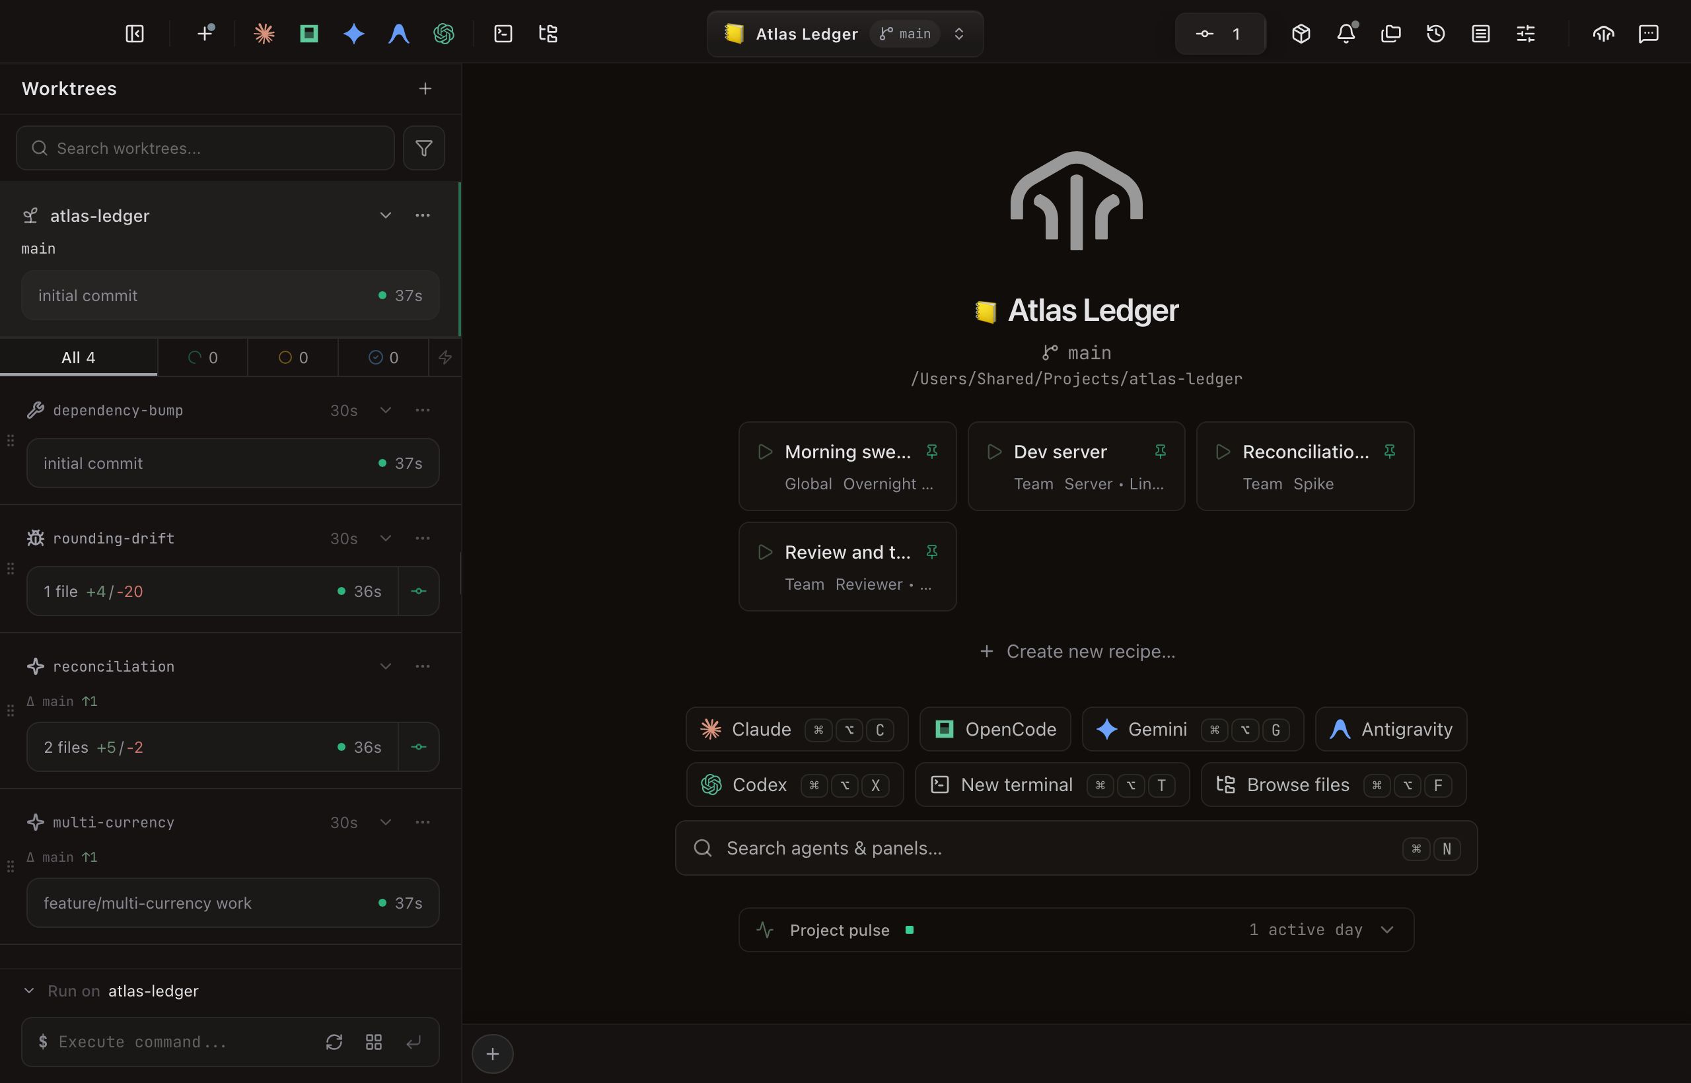The image size is (1691, 1083).
Task: Open the copy windows icon in toolbar
Action: [x=1390, y=34]
